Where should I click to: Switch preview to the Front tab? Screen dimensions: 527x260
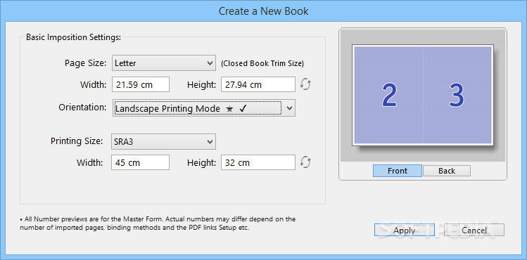tap(398, 171)
